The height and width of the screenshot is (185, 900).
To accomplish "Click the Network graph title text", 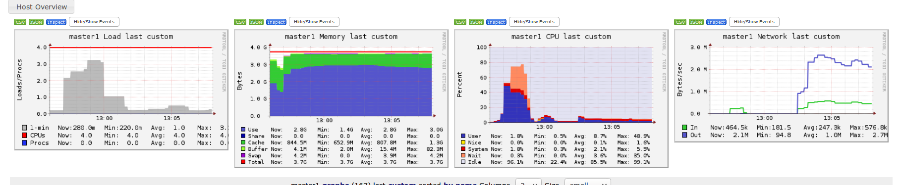I will point(781,37).
